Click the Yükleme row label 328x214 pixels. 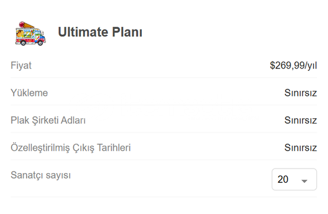click(29, 93)
